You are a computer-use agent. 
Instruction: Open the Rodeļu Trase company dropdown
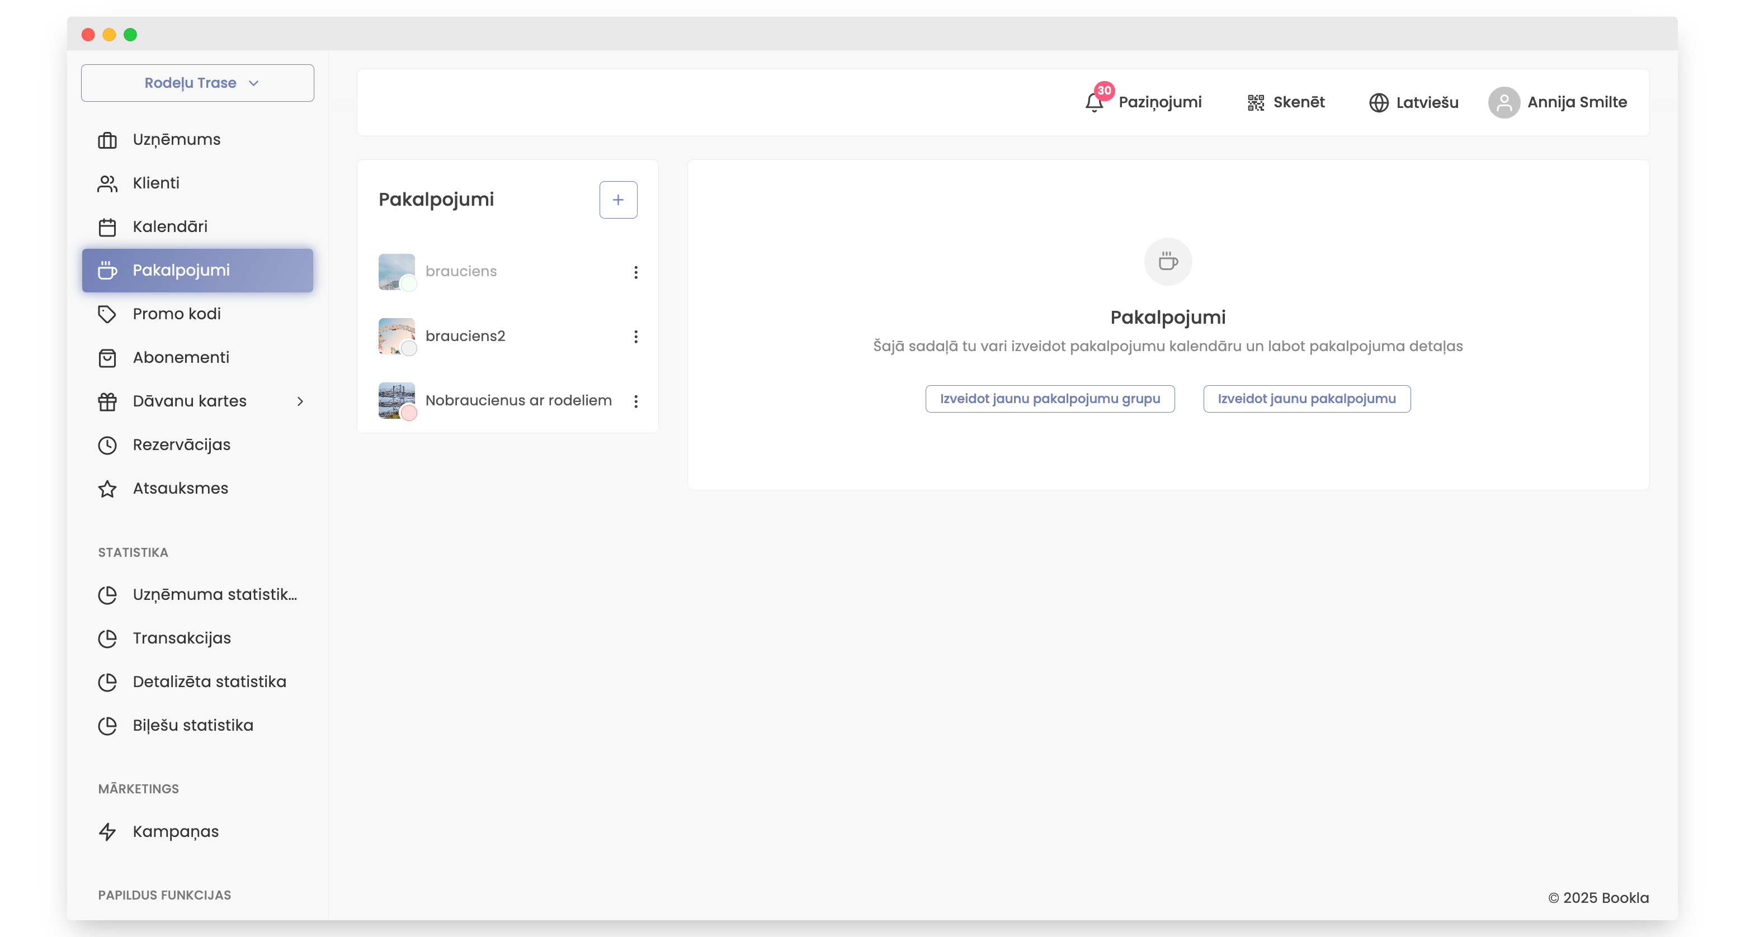pyautogui.click(x=197, y=83)
